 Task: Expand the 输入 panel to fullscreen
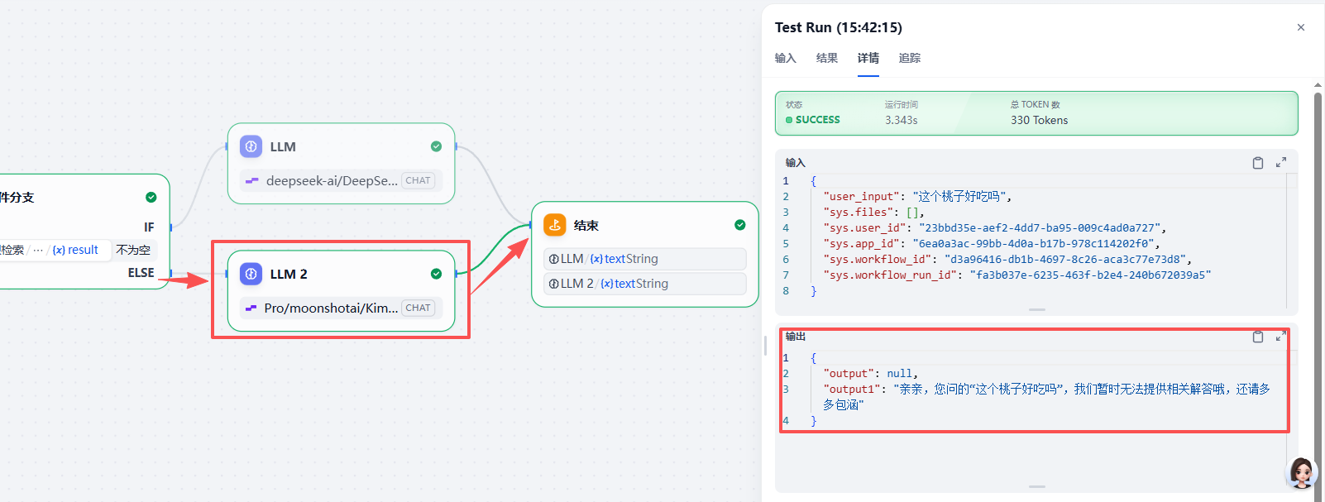pyautogui.click(x=1281, y=163)
